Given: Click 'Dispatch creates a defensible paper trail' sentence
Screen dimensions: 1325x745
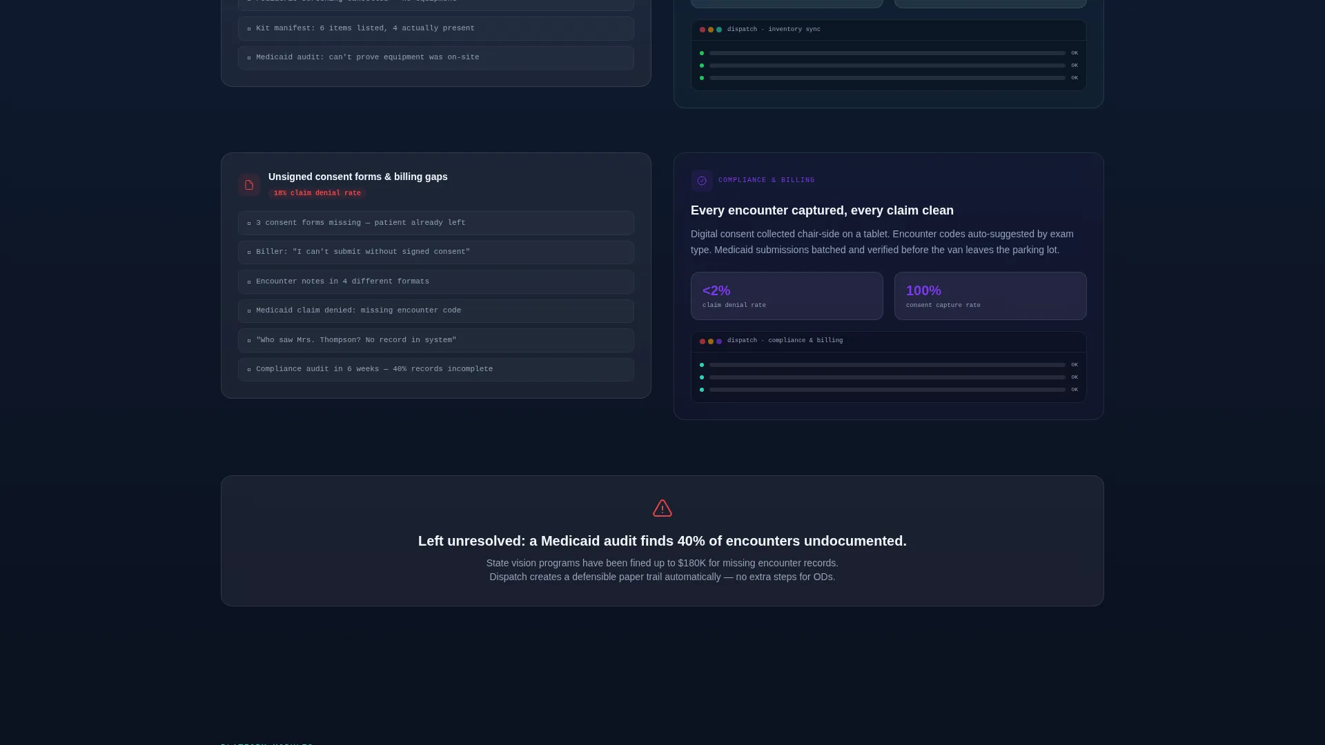Looking at the screenshot, I should coord(662,577).
